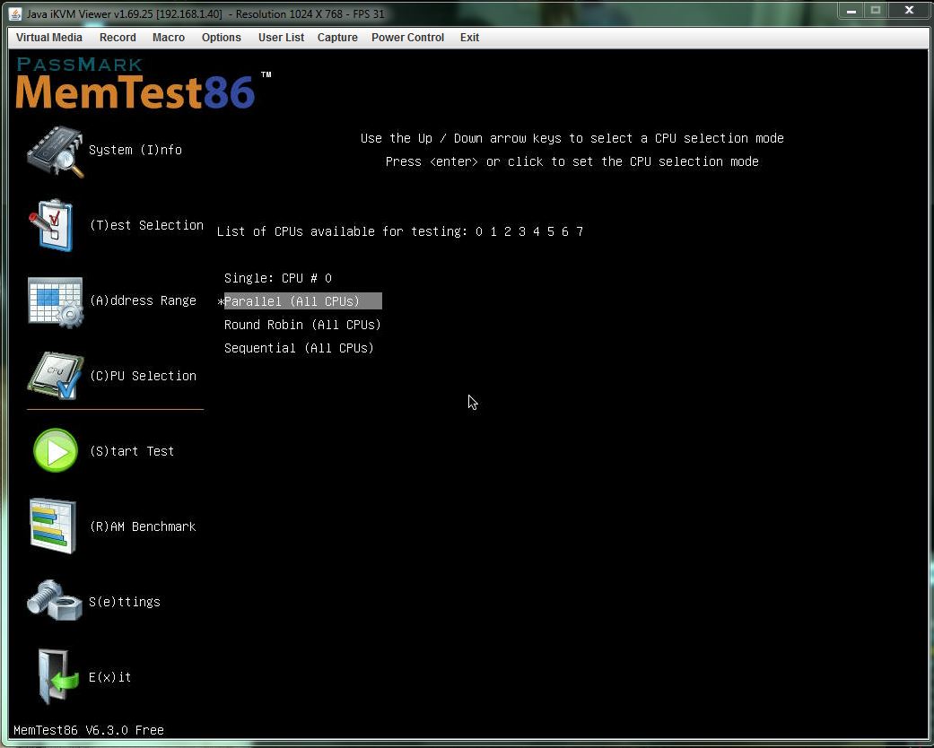This screenshot has width=934, height=748.
Task: Open the User List menu
Action: tap(281, 38)
